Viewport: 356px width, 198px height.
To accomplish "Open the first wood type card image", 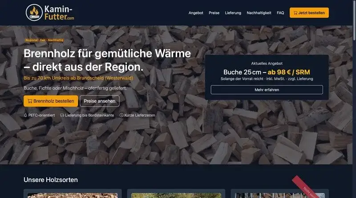I will [x=73, y=195].
